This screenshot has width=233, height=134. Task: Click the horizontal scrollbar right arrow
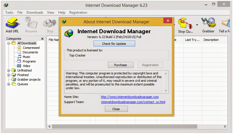coord(225,126)
